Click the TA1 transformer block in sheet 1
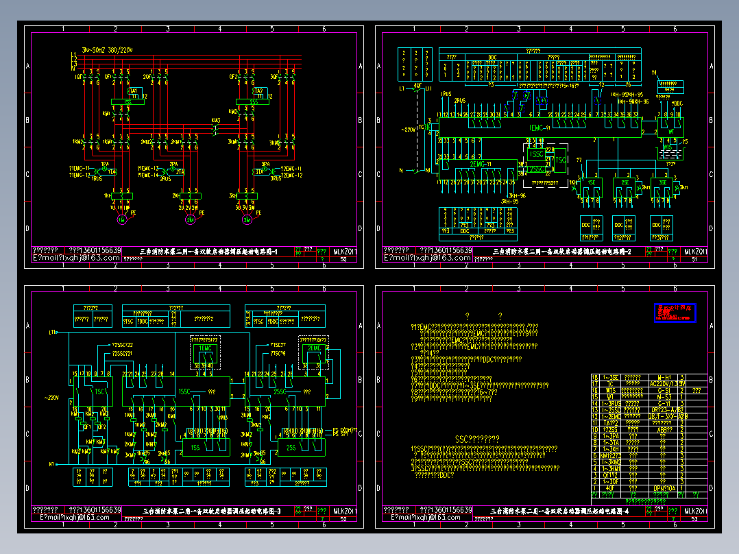Image resolution: width=739 pixels, height=554 pixels. click(x=134, y=91)
